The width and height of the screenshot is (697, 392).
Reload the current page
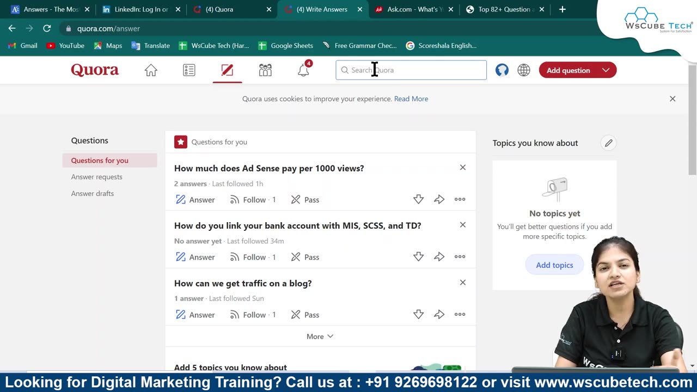[x=47, y=28]
